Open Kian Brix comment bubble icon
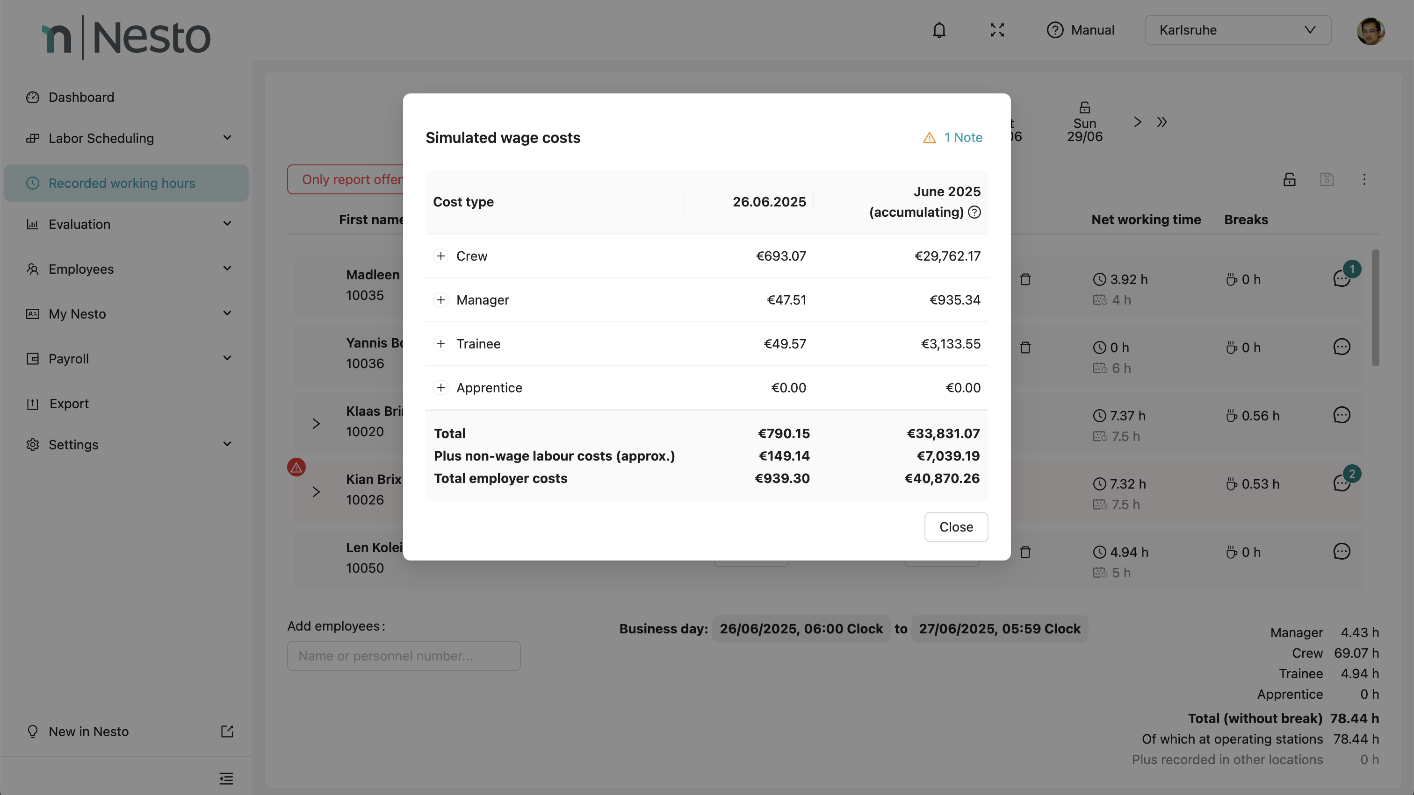This screenshot has width=1414, height=795. click(x=1342, y=483)
